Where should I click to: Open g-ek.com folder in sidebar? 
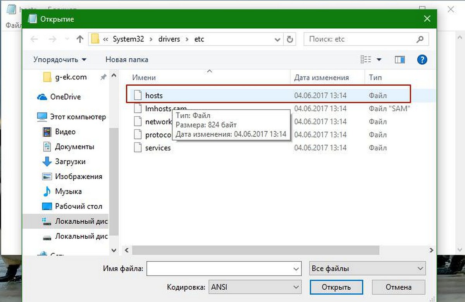coord(71,77)
